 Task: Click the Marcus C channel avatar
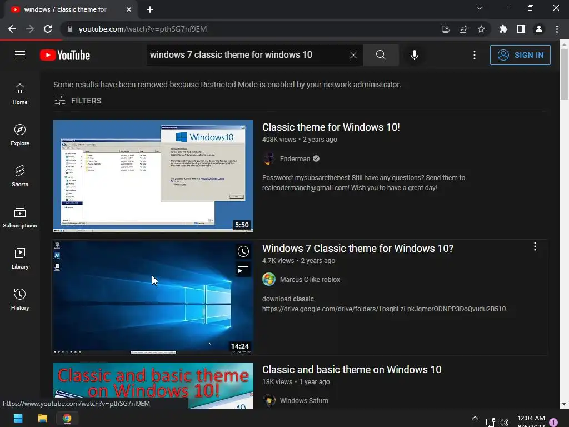[x=269, y=280]
